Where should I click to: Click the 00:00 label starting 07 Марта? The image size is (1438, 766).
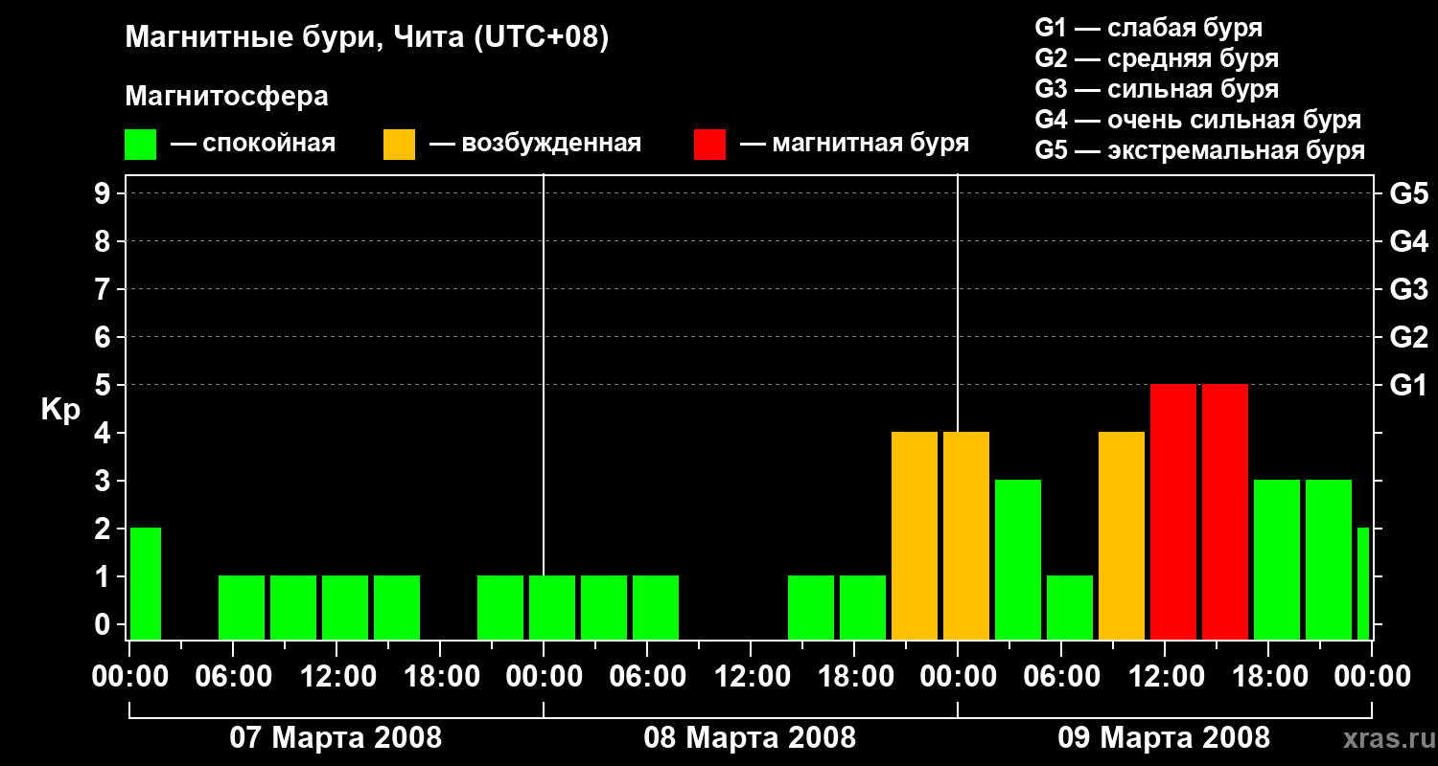pos(129,677)
